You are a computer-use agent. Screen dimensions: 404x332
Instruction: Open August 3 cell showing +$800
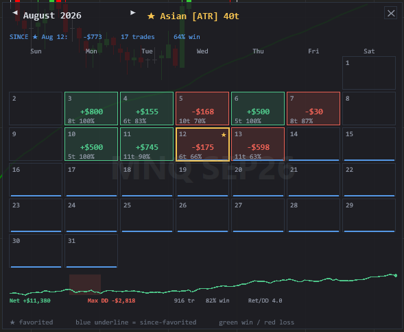click(x=91, y=109)
